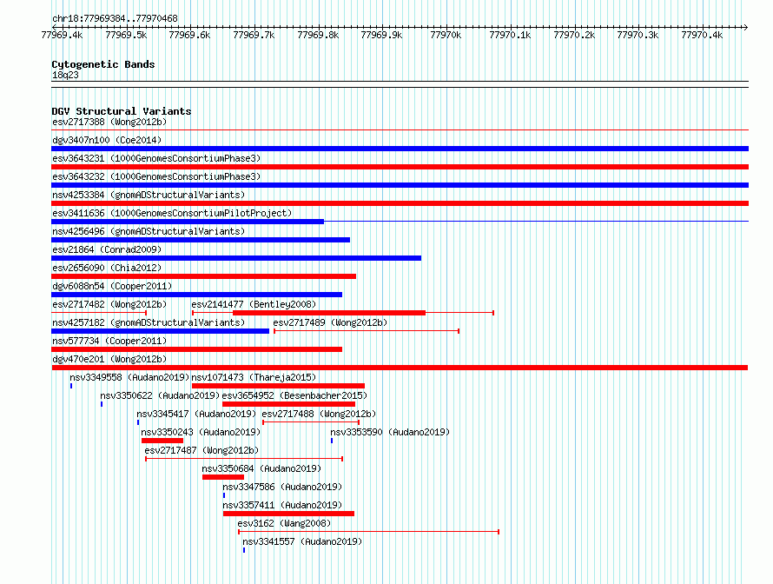This screenshot has width=773, height=584.
Task: Click the small blue marker under nsv3353590
Action: (332, 441)
